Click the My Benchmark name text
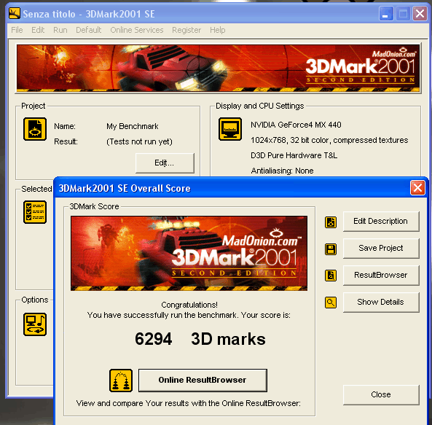Screen dimensions: 432x425 click(133, 126)
